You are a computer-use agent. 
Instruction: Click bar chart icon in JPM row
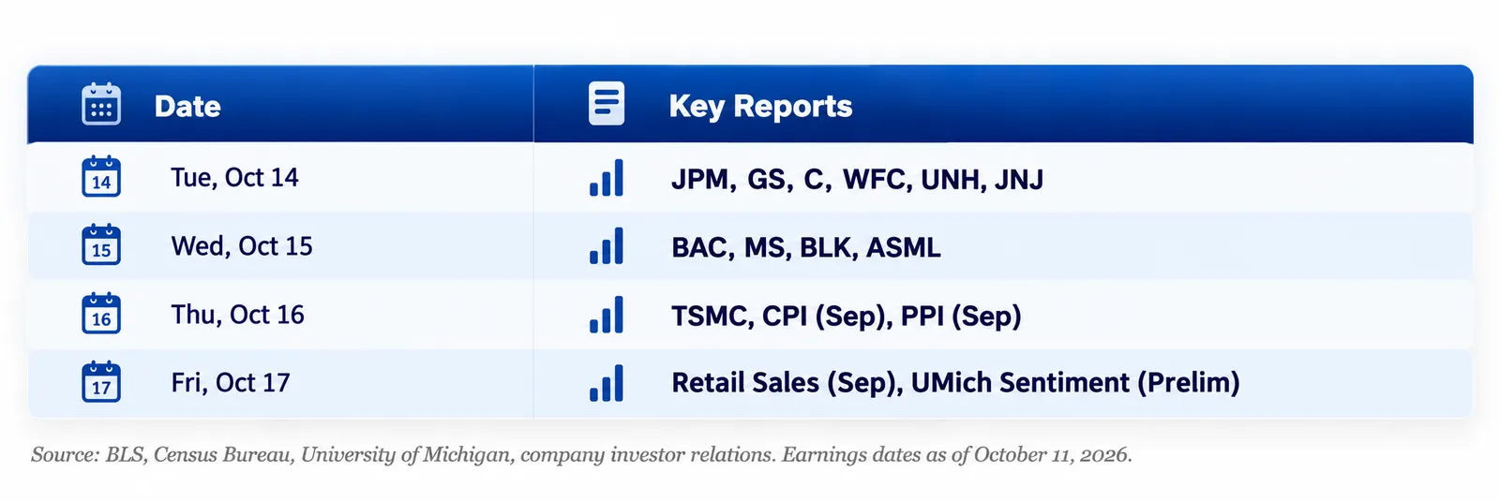pyautogui.click(x=607, y=177)
